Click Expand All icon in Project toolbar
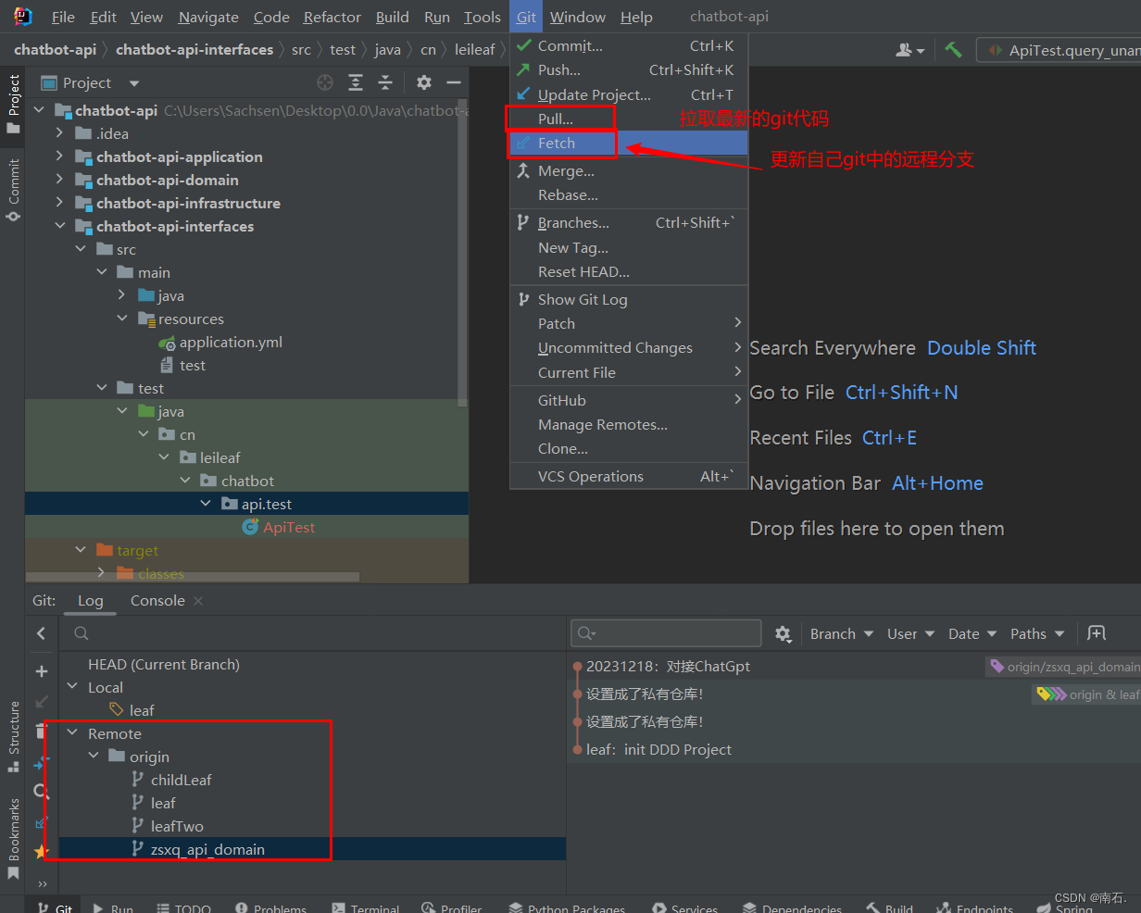 click(x=356, y=82)
